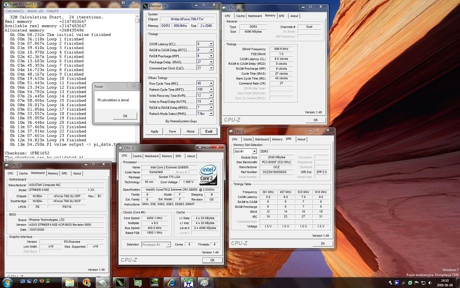Viewport: 460px width, 288px height.
Task: Click Exit button in MemSet
Action: (x=208, y=131)
